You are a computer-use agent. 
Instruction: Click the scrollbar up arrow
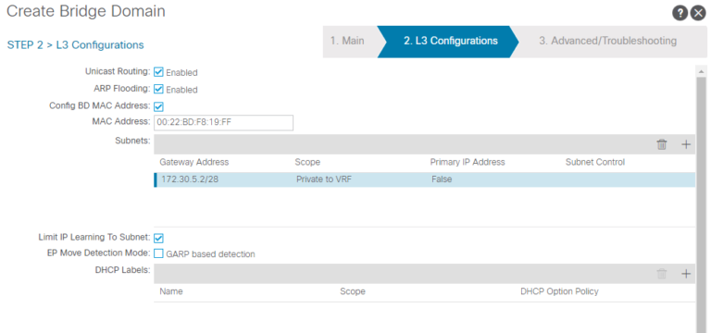pos(701,71)
